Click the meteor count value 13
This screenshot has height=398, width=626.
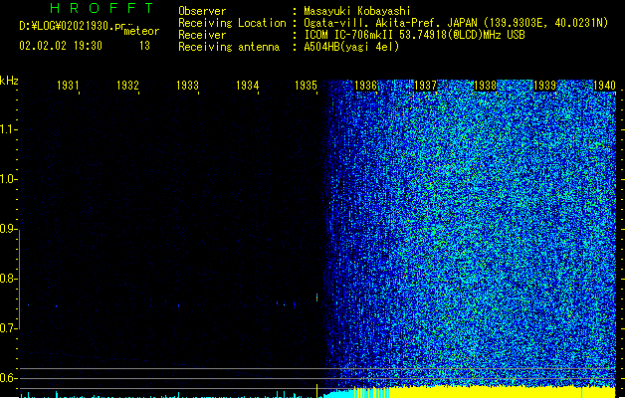coord(144,46)
